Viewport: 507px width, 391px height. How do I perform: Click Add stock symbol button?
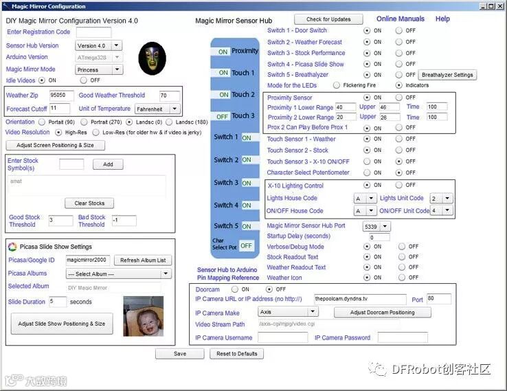[x=108, y=164]
